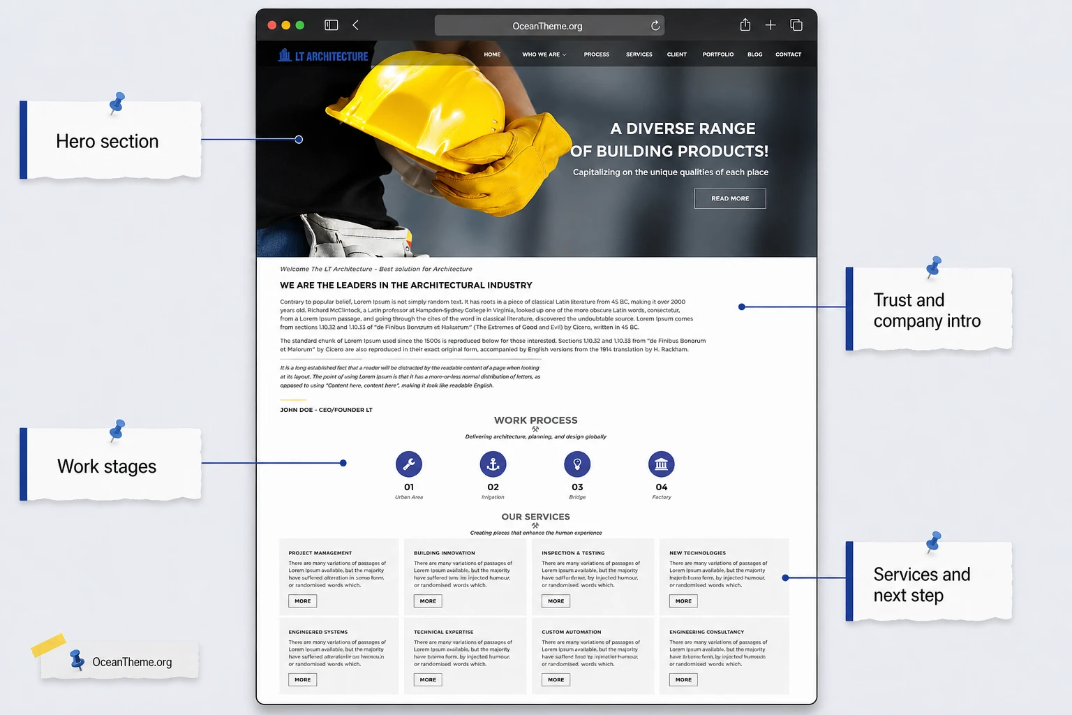Click the WORK PROCESS heading
The width and height of the screenshot is (1072, 715).
coord(536,420)
